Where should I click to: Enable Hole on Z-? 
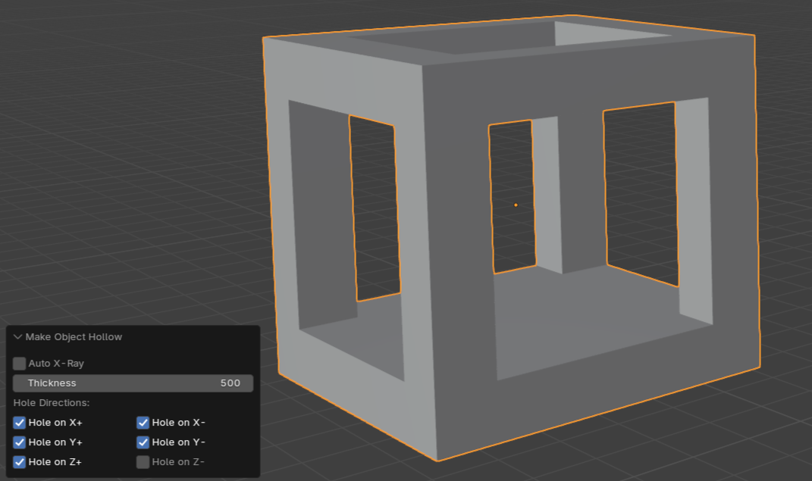click(143, 462)
